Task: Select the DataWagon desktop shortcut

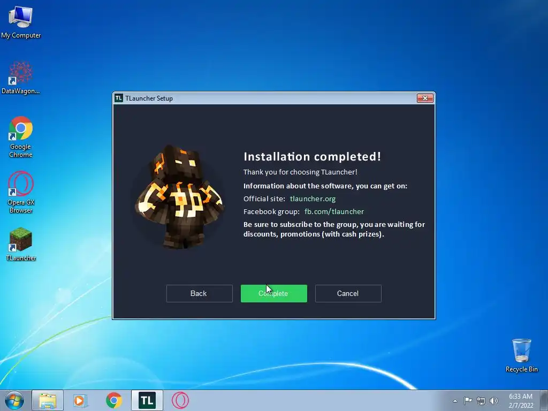Action: point(21,78)
